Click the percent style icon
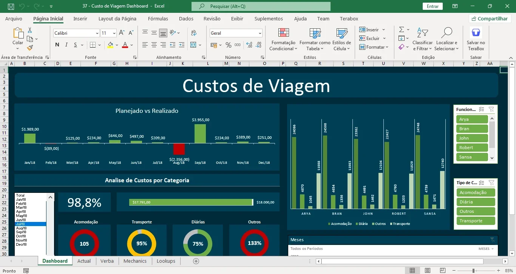Screen dimensions: 516x274 [x=229, y=45]
